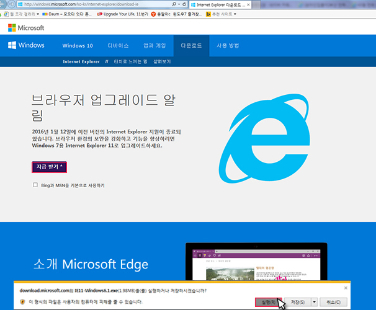Image resolution: width=376 pixels, height=310 pixels.
Task: Click the security shield warning icon
Action: [x=22, y=302]
